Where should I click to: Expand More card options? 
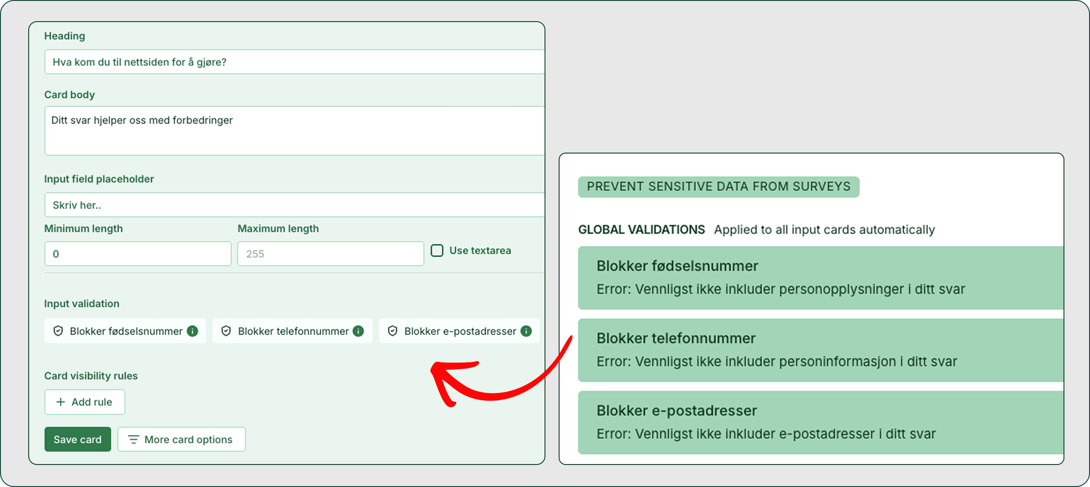coord(181,439)
